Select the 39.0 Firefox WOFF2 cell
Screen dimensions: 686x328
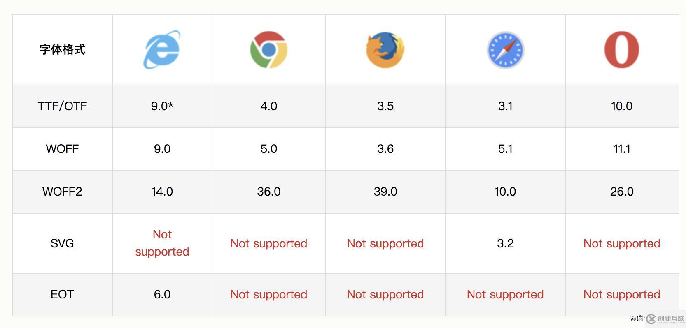click(385, 192)
